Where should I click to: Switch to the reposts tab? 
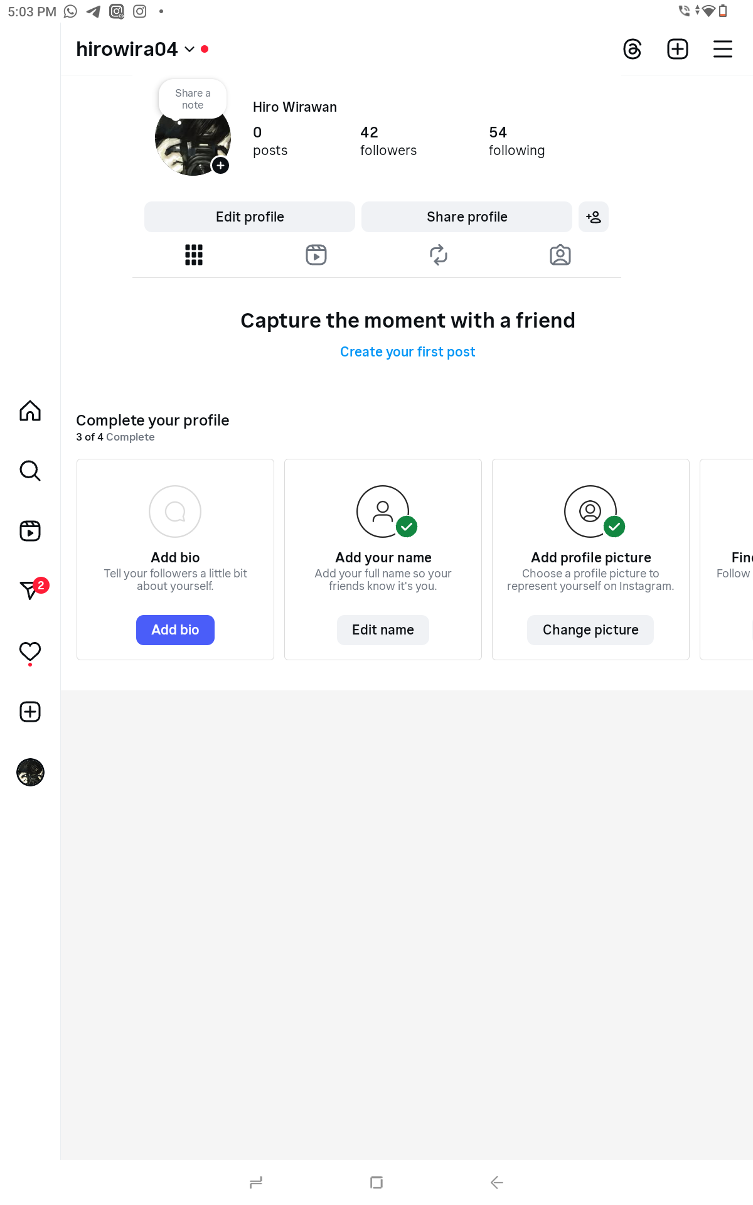point(438,255)
